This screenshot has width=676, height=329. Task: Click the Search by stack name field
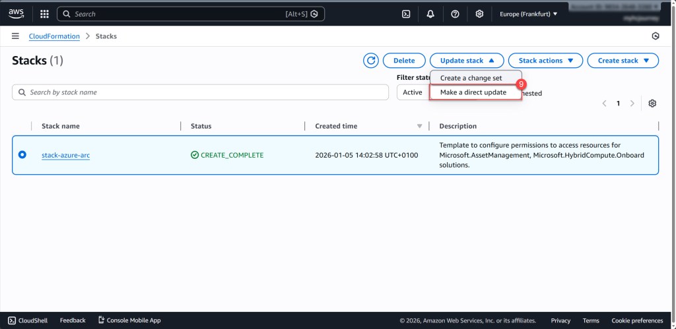[200, 92]
